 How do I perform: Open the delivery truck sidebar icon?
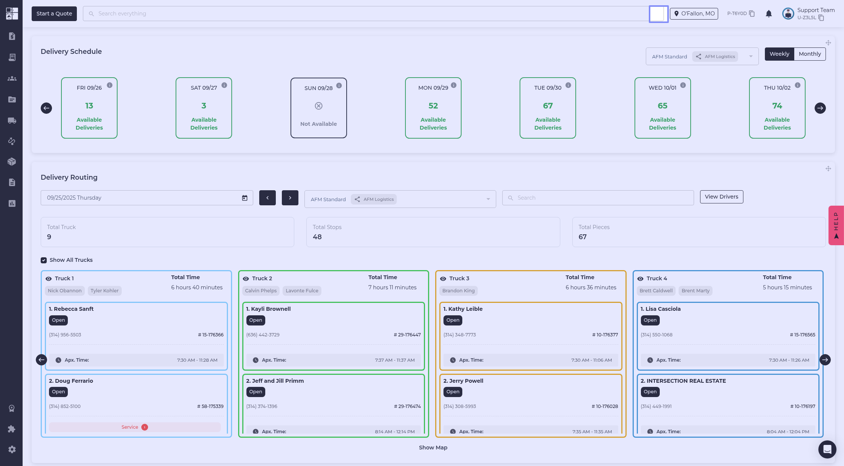(12, 121)
